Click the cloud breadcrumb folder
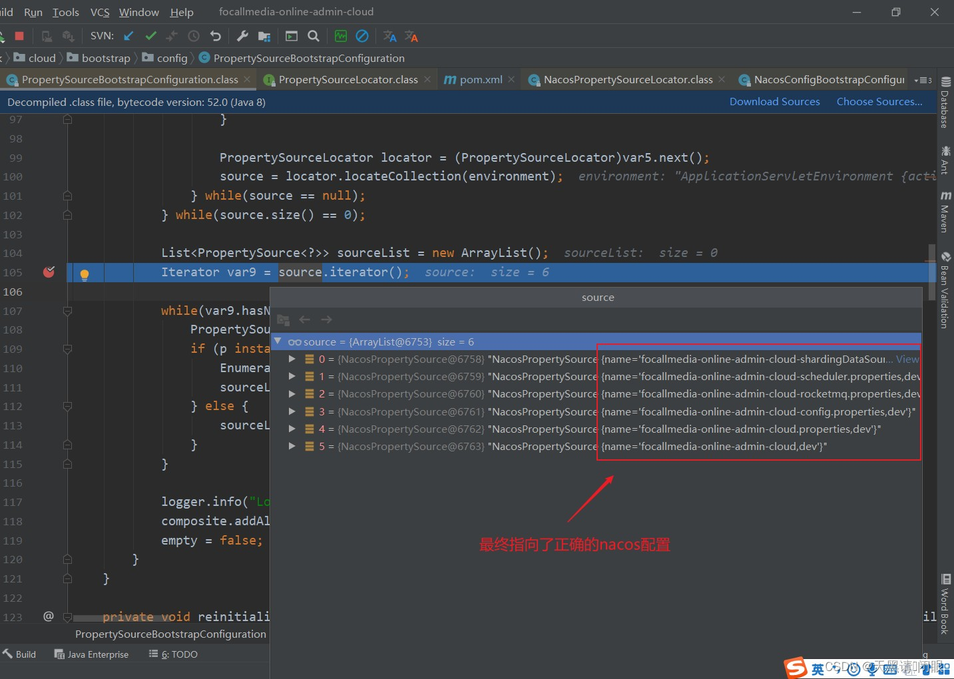 click(x=35, y=58)
